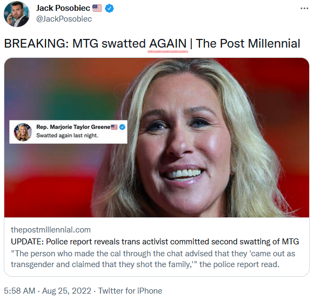Click the 'Swatted again last night.' inset text
314x299 pixels.
click(x=67, y=136)
